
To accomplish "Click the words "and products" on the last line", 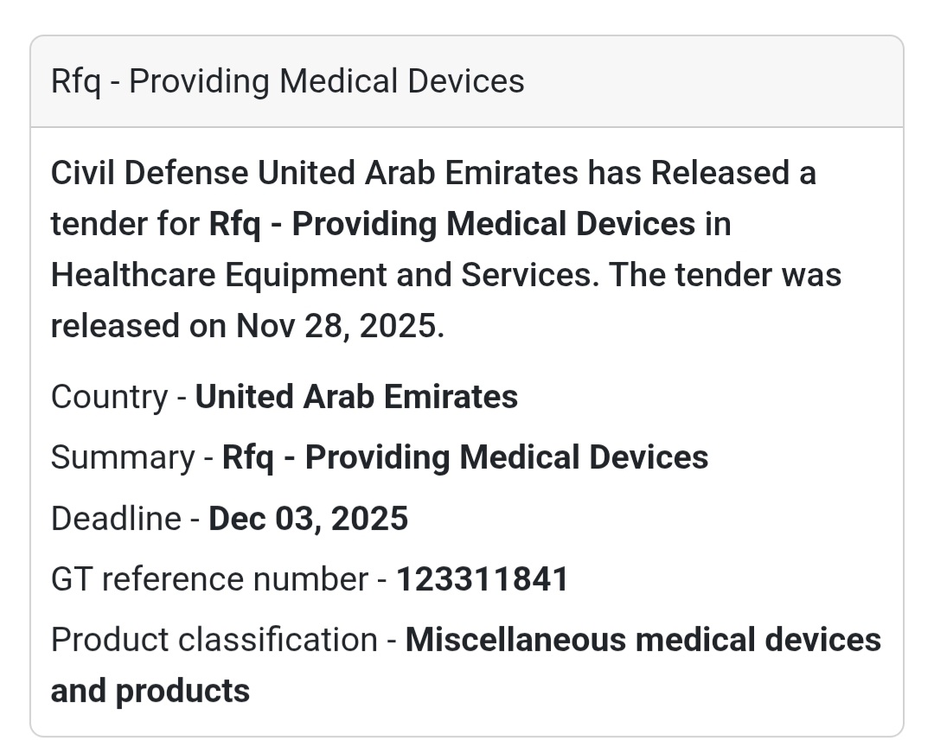I will [x=150, y=691].
